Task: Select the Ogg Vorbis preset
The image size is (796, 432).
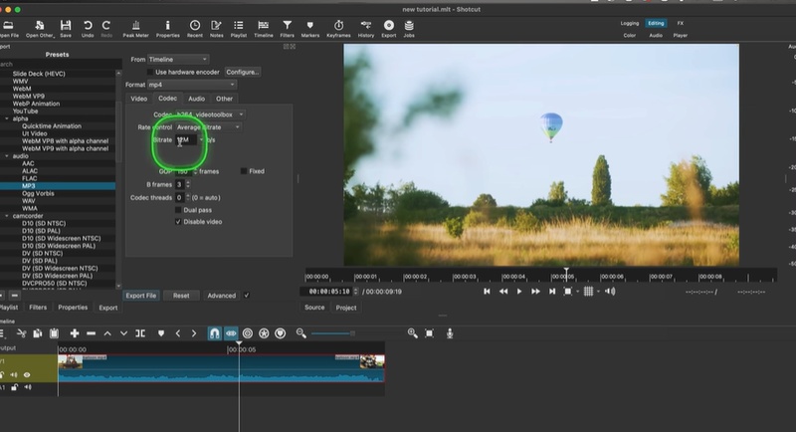Action: point(38,193)
